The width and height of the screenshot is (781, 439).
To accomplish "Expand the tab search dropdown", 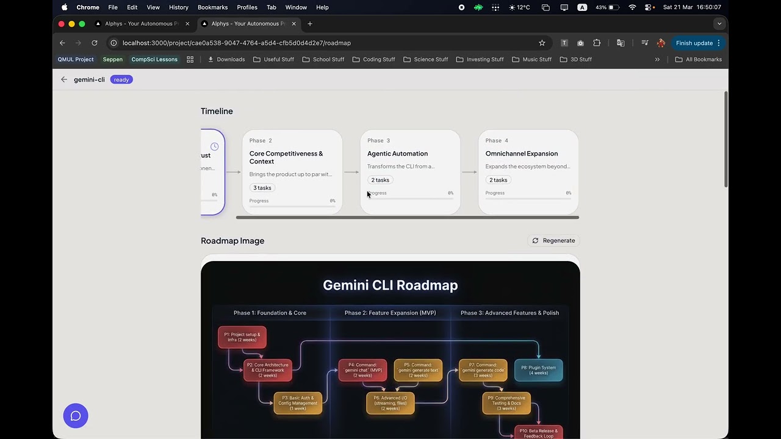I will click(719, 24).
